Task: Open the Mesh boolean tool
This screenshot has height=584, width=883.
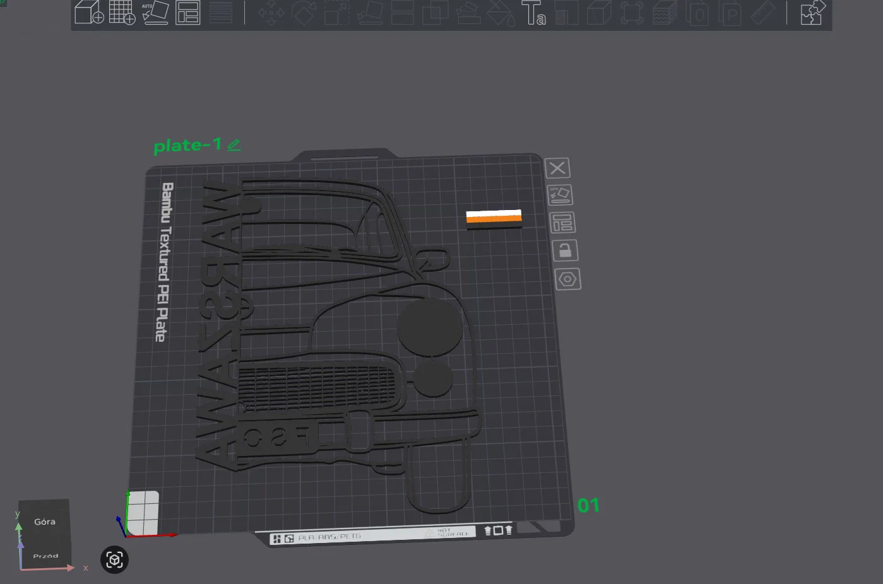Action: click(x=435, y=12)
